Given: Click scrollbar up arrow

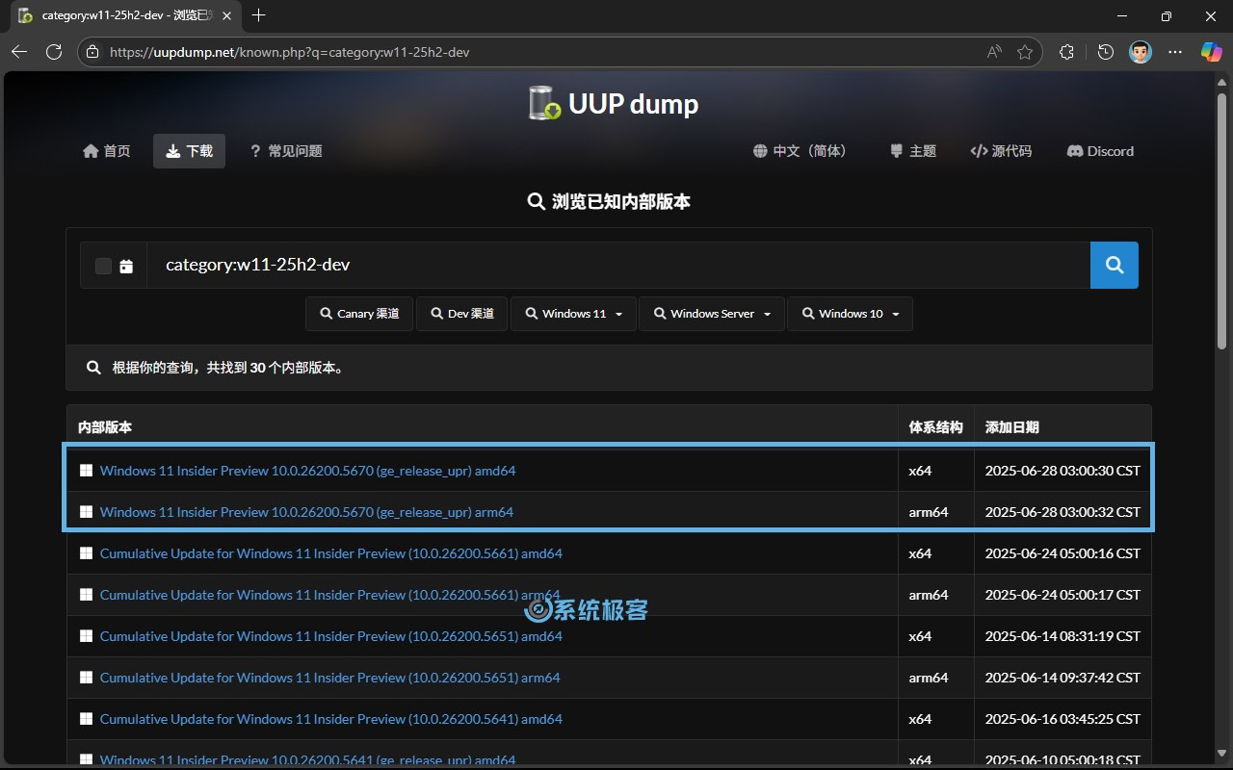Looking at the screenshot, I should pos(1221,81).
